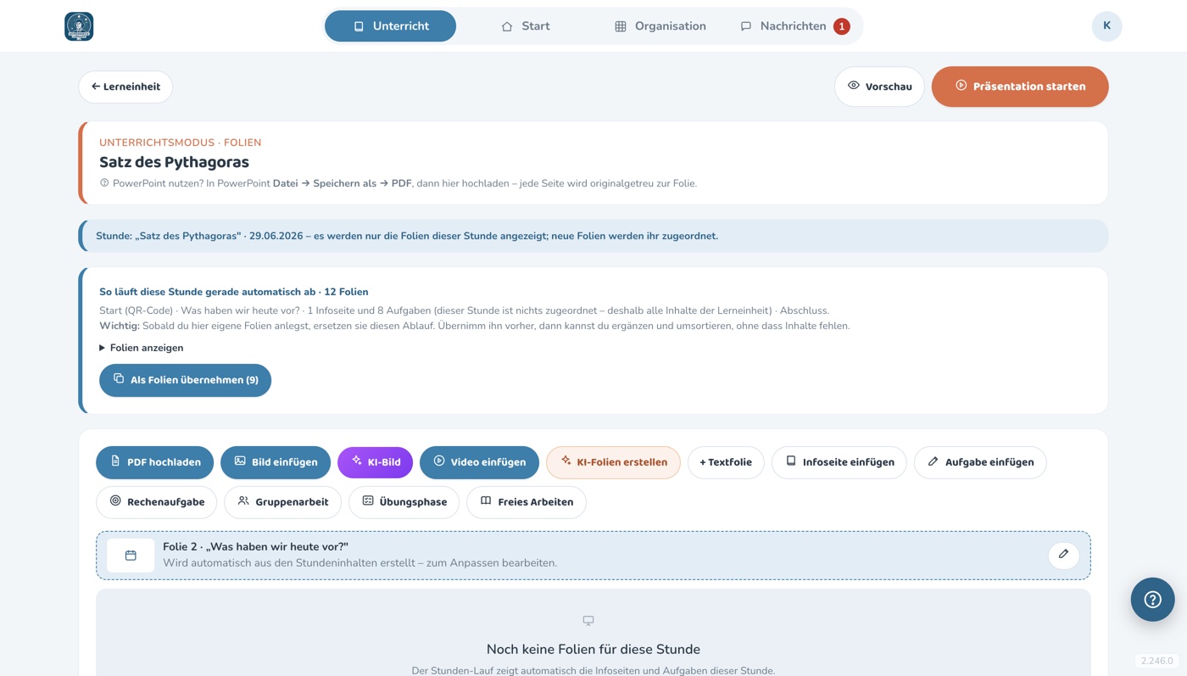Click the target icon in Rechenaufgabe
1187x676 pixels.
coord(115,501)
